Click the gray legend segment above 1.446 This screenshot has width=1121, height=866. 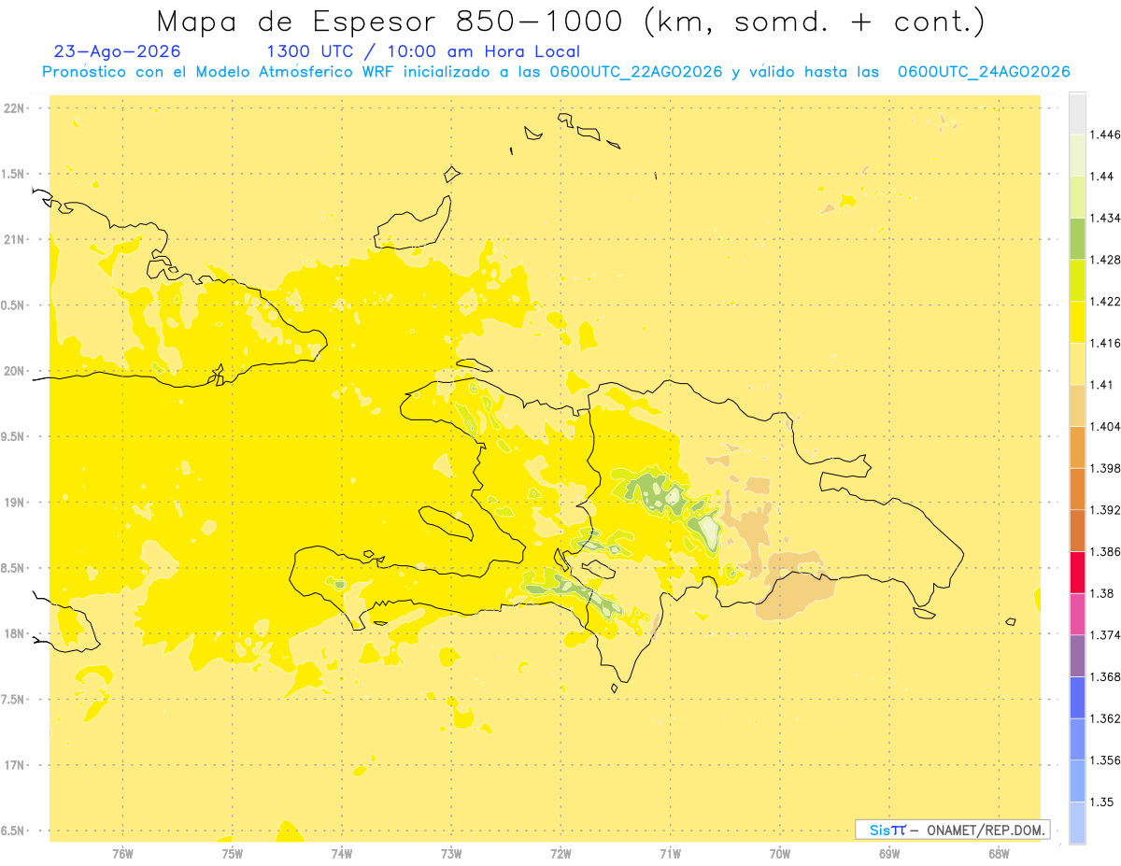pos(1077,113)
